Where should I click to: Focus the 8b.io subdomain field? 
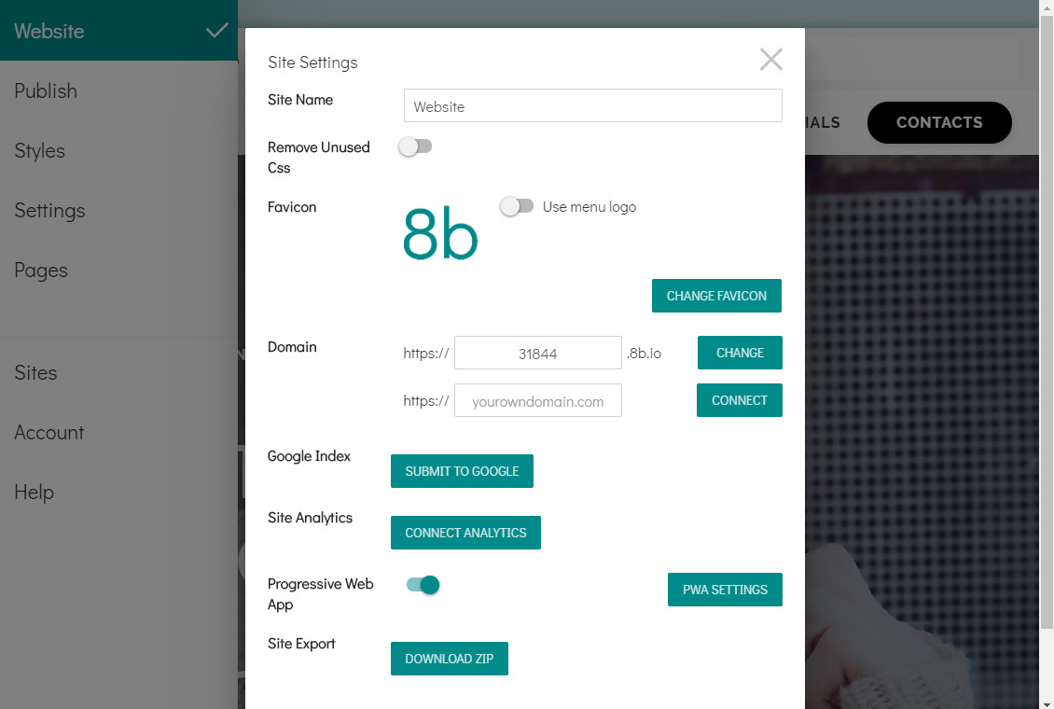click(x=538, y=353)
